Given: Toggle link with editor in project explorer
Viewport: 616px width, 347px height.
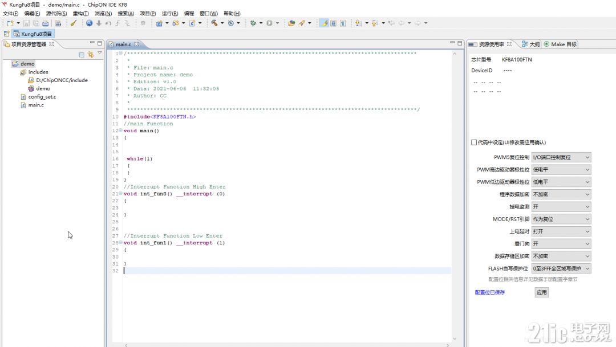Looking at the screenshot, I should click(x=91, y=55).
